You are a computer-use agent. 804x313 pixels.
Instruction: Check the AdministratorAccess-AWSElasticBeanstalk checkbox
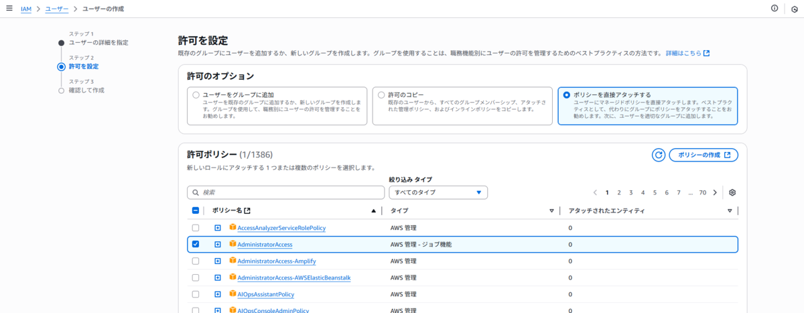click(x=196, y=277)
